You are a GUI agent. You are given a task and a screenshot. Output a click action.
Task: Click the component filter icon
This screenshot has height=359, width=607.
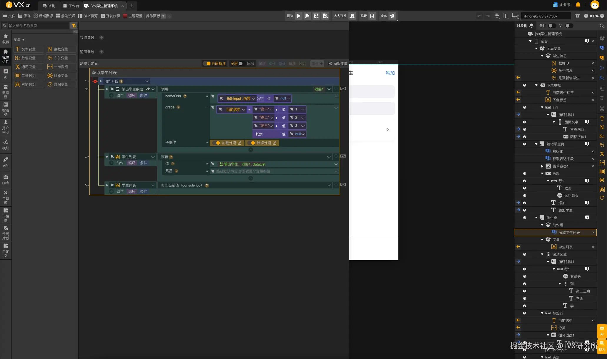(x=74, y=26)
